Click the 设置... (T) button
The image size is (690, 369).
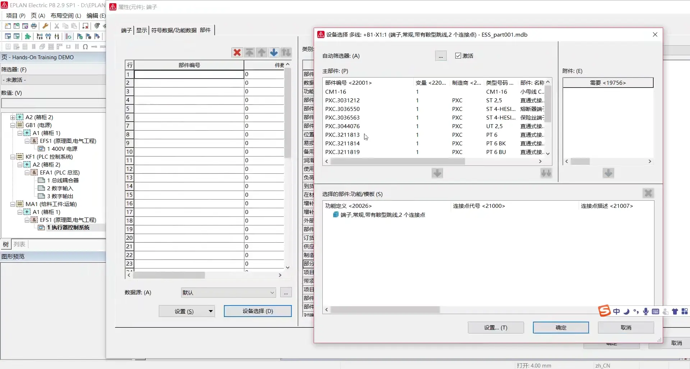coord(496,327)
